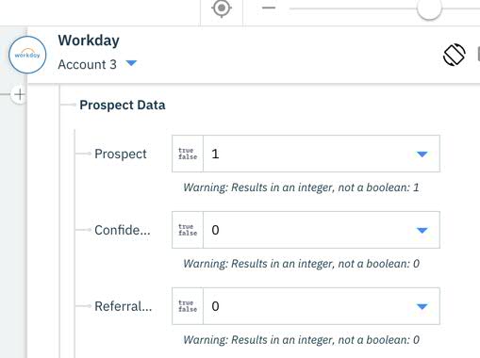Click the center target locate icon
Viewport: 480px width, 358px height.
click(x=222, y=8)
